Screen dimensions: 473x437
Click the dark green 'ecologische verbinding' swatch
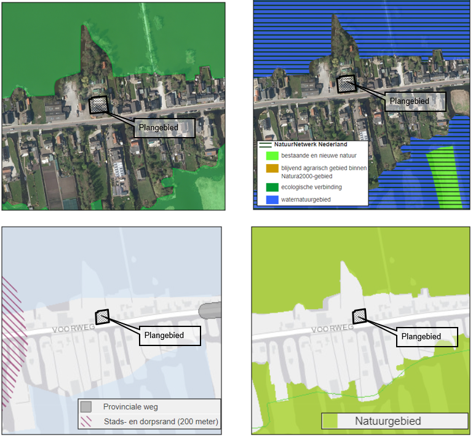tap(272, 187)
